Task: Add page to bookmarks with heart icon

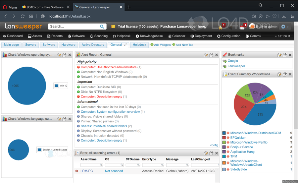Action: click(x=274, y=16)
